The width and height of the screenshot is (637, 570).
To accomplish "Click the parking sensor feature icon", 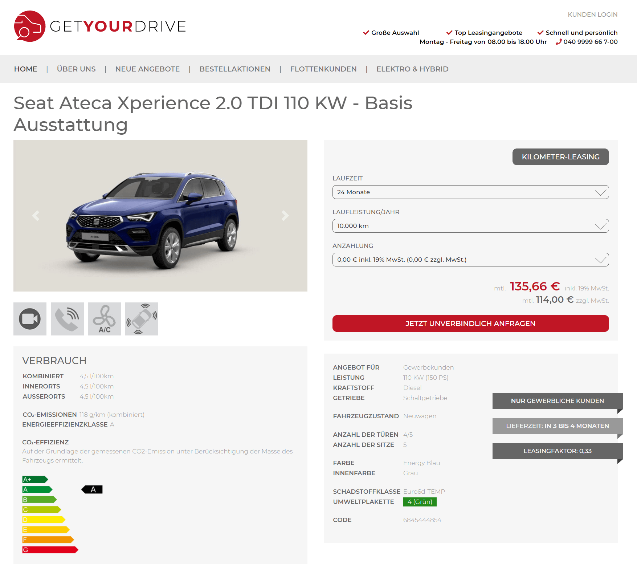I will 142,319.
